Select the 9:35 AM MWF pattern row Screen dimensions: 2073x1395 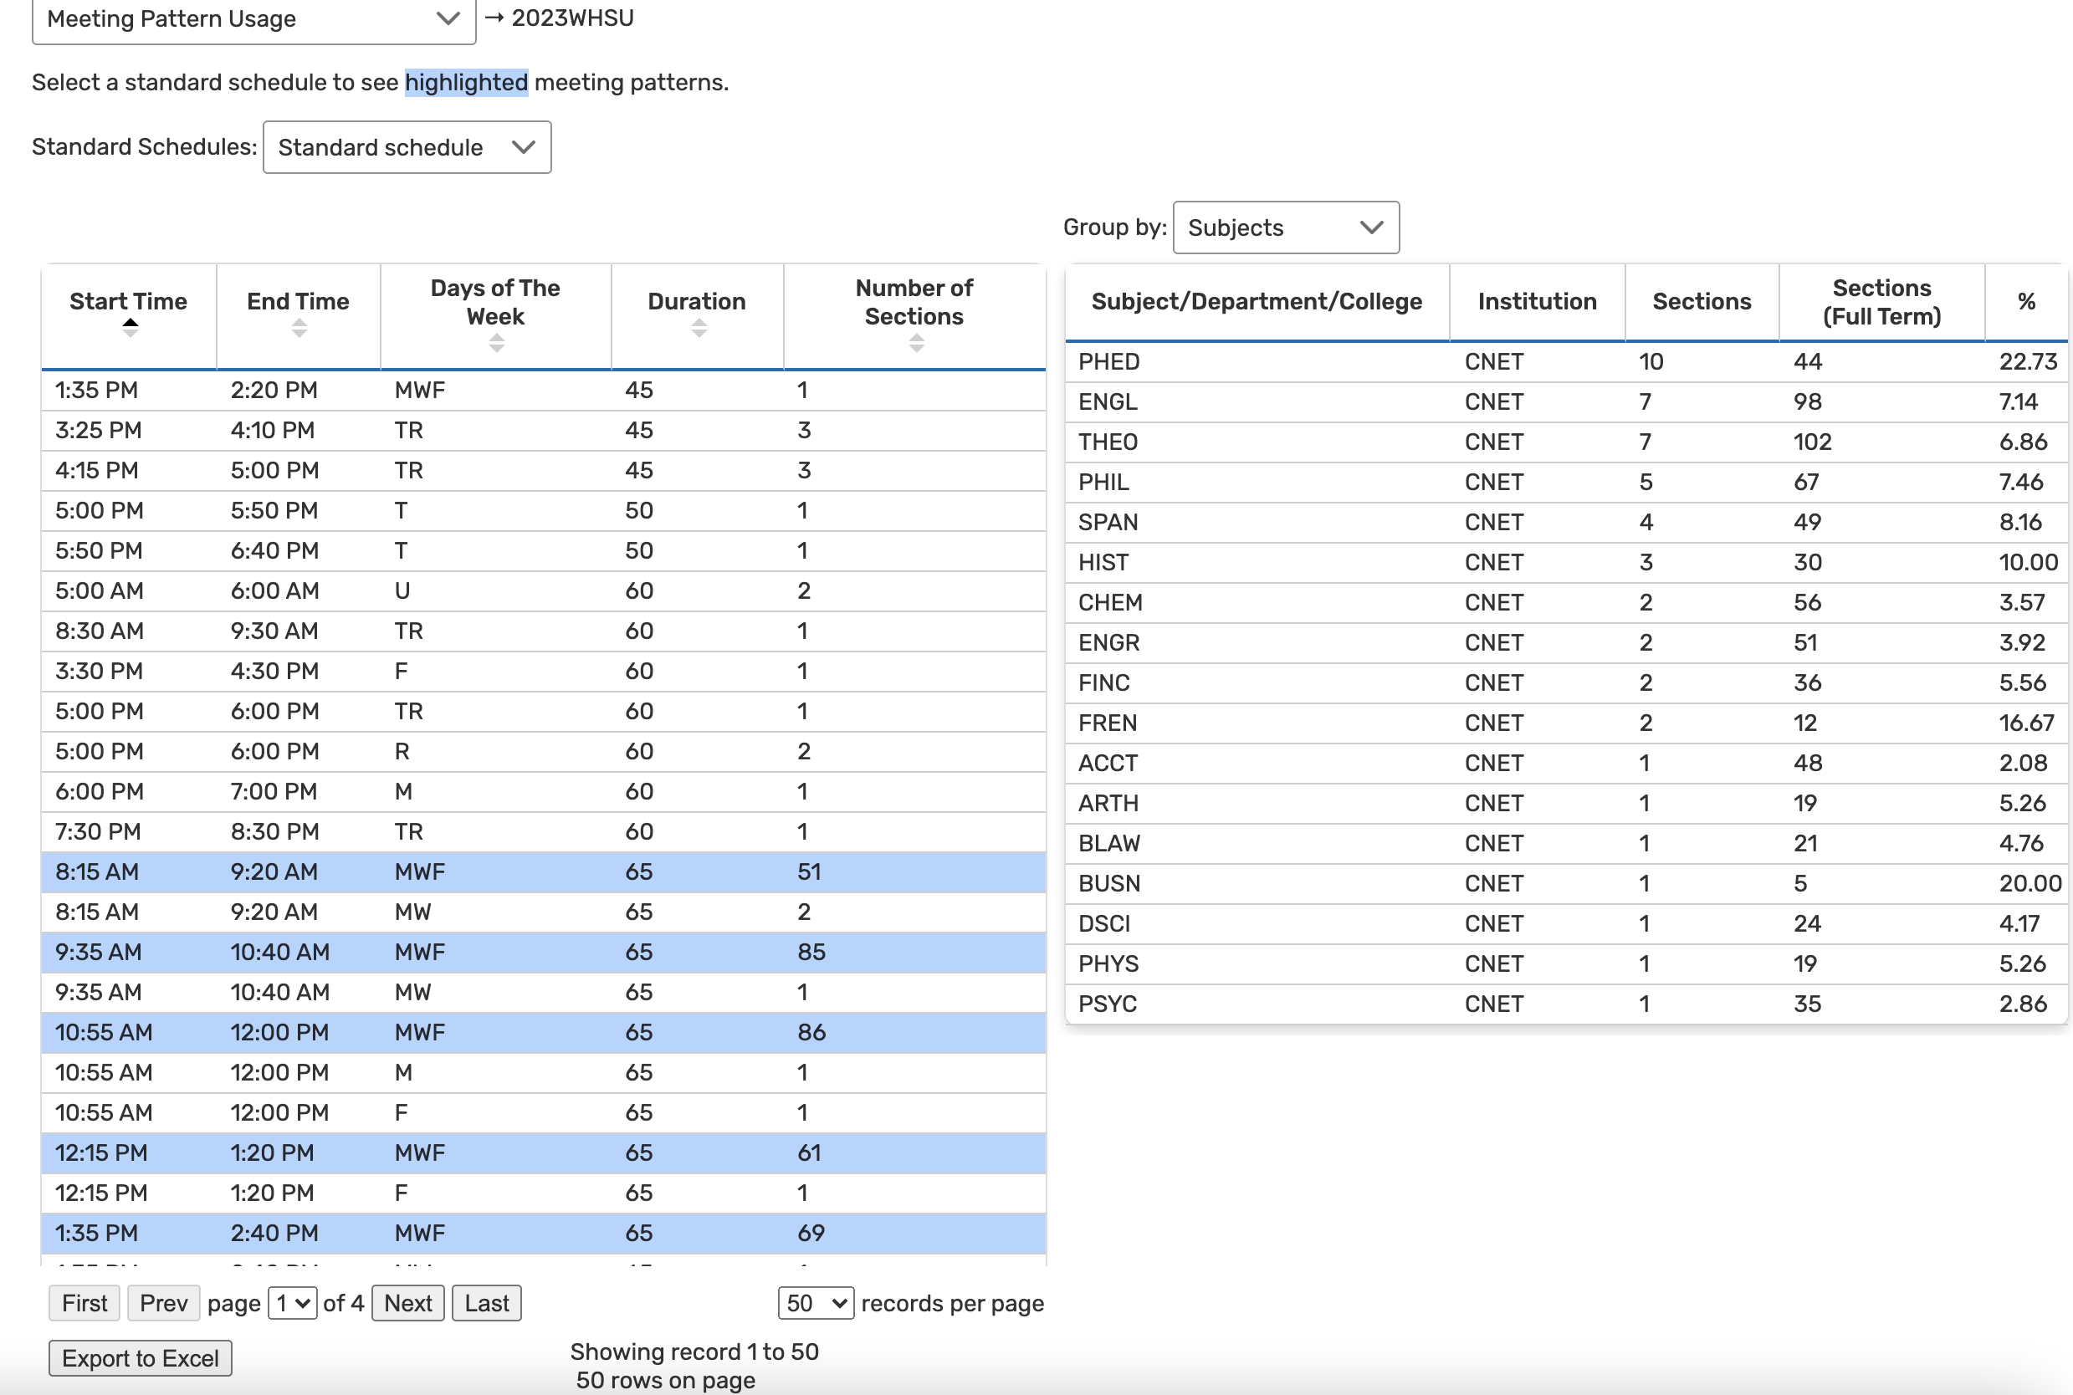click(543, 952)
